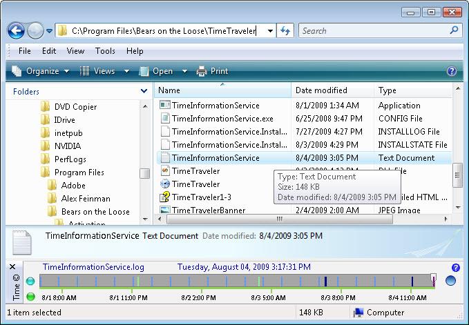This screenshot has width=469, height=325.
Task: Open the Organize toolbar menu
Action: (x=40, y=71)
